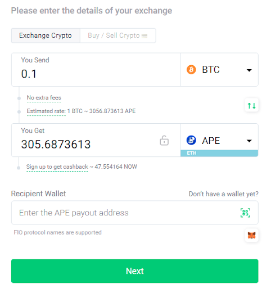The image size is (271, 288).
Task: Click the No extra fees link
Action: point(44,98)
